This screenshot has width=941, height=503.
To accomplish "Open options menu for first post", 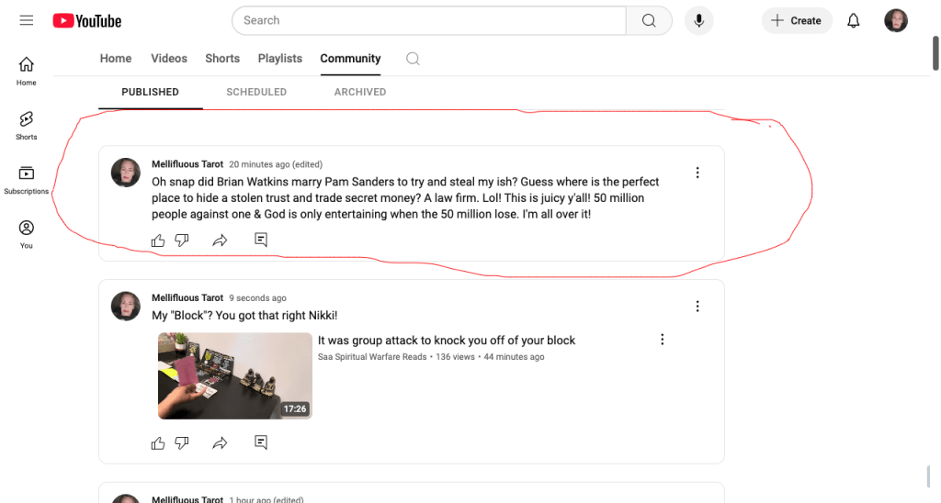I will (x=697, y=173).
